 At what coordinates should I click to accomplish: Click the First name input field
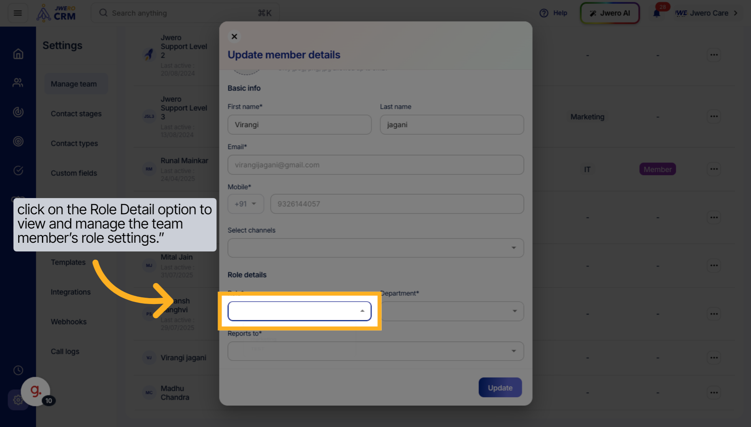[299, 125]
